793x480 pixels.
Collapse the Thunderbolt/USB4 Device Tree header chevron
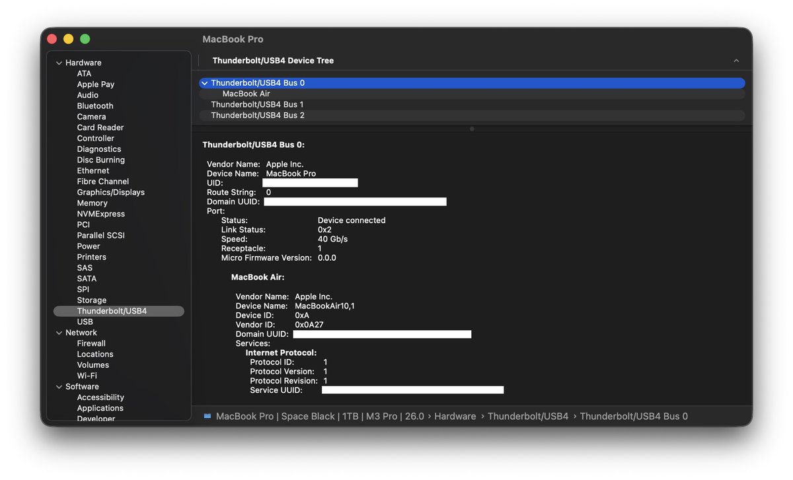tap(736, 61)
